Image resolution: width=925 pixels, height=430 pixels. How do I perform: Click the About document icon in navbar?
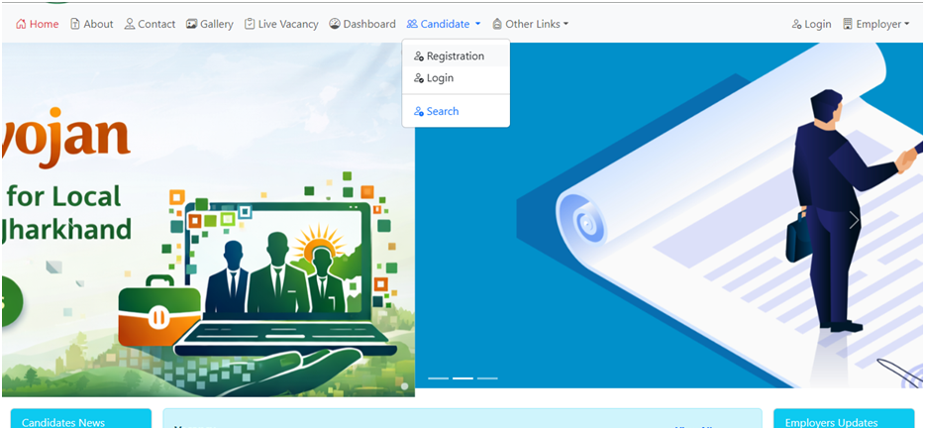tap(75, 24)
